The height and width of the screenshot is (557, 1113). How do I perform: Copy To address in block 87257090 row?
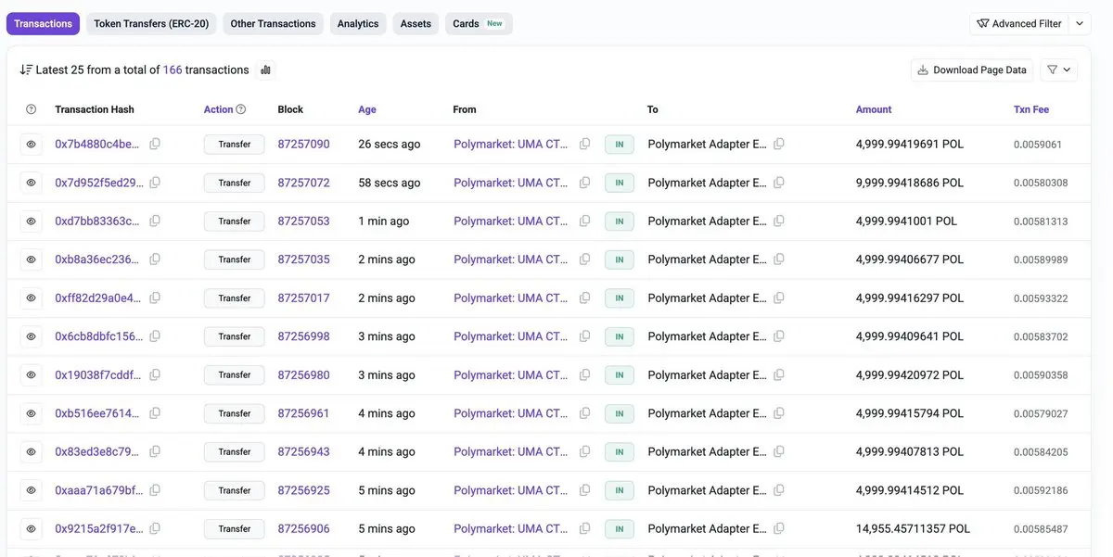[779, 144]
